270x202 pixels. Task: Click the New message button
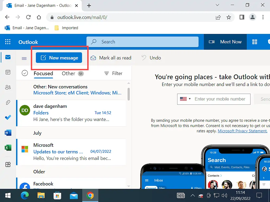click(59, 58)
